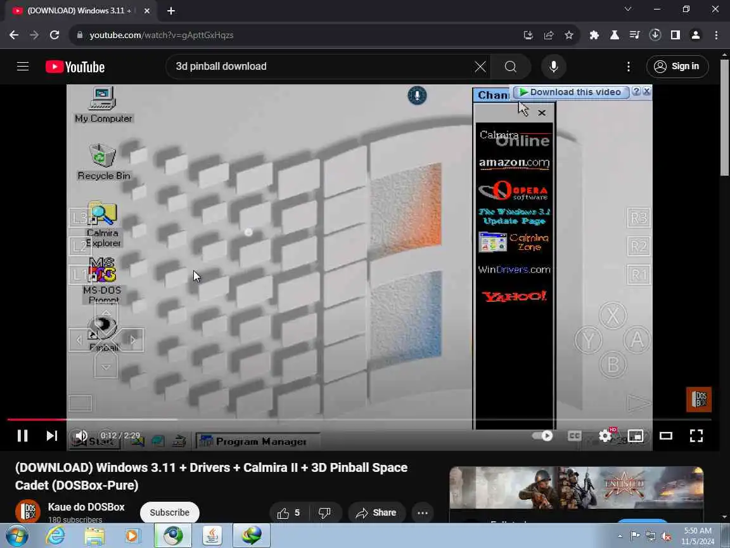The width and height of the screenshot is (730, 548).
Task: Select Chrome browser in taskbar
Action: tap(173, 536)
